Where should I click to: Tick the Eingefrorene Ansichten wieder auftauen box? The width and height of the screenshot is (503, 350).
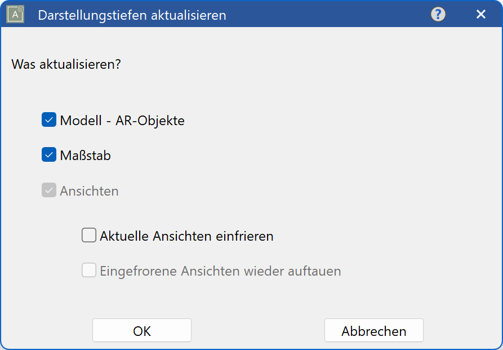[x=89, y=271]
